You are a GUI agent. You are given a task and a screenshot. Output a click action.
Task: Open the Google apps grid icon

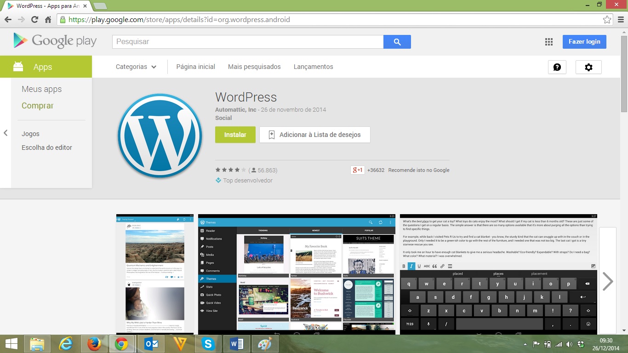pos(548,42)
